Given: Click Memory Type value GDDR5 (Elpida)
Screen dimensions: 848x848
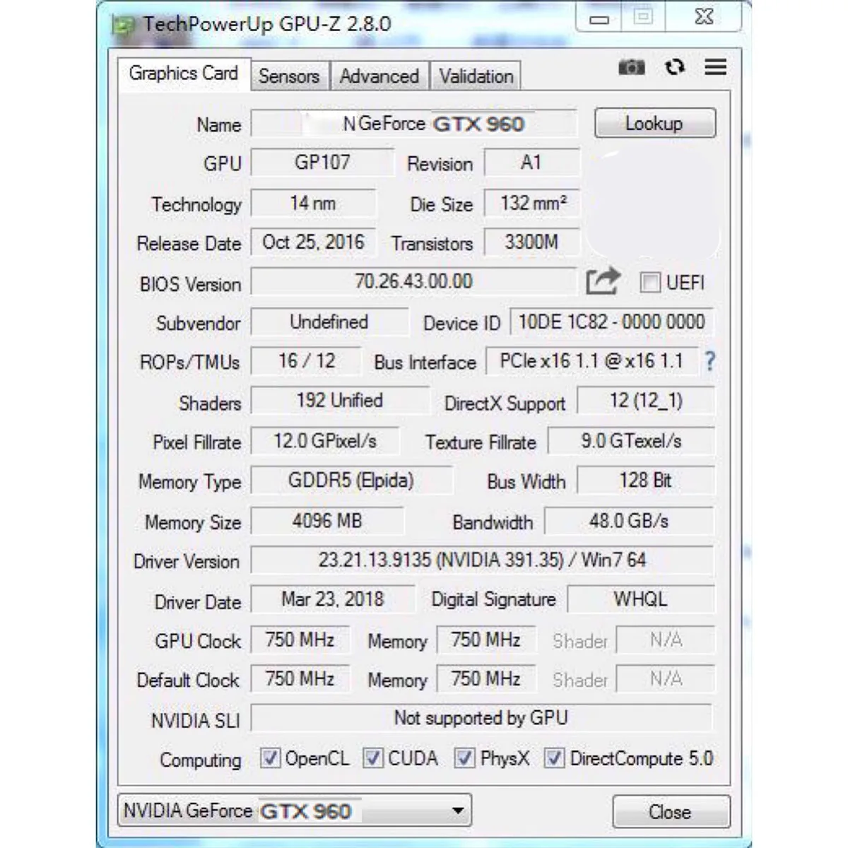Looking at the screenshot, I should pos(351,481).
